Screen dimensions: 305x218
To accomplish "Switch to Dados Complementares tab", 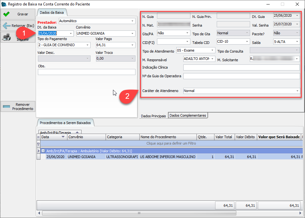I will (x=188, y=115).
